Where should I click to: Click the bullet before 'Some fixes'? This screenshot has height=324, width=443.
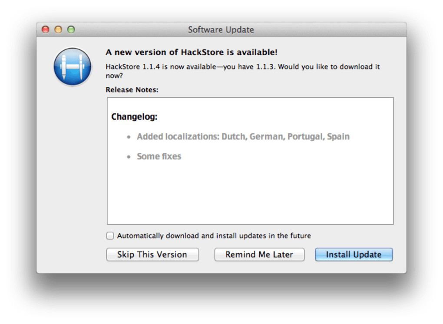click(x=129, y=157)
